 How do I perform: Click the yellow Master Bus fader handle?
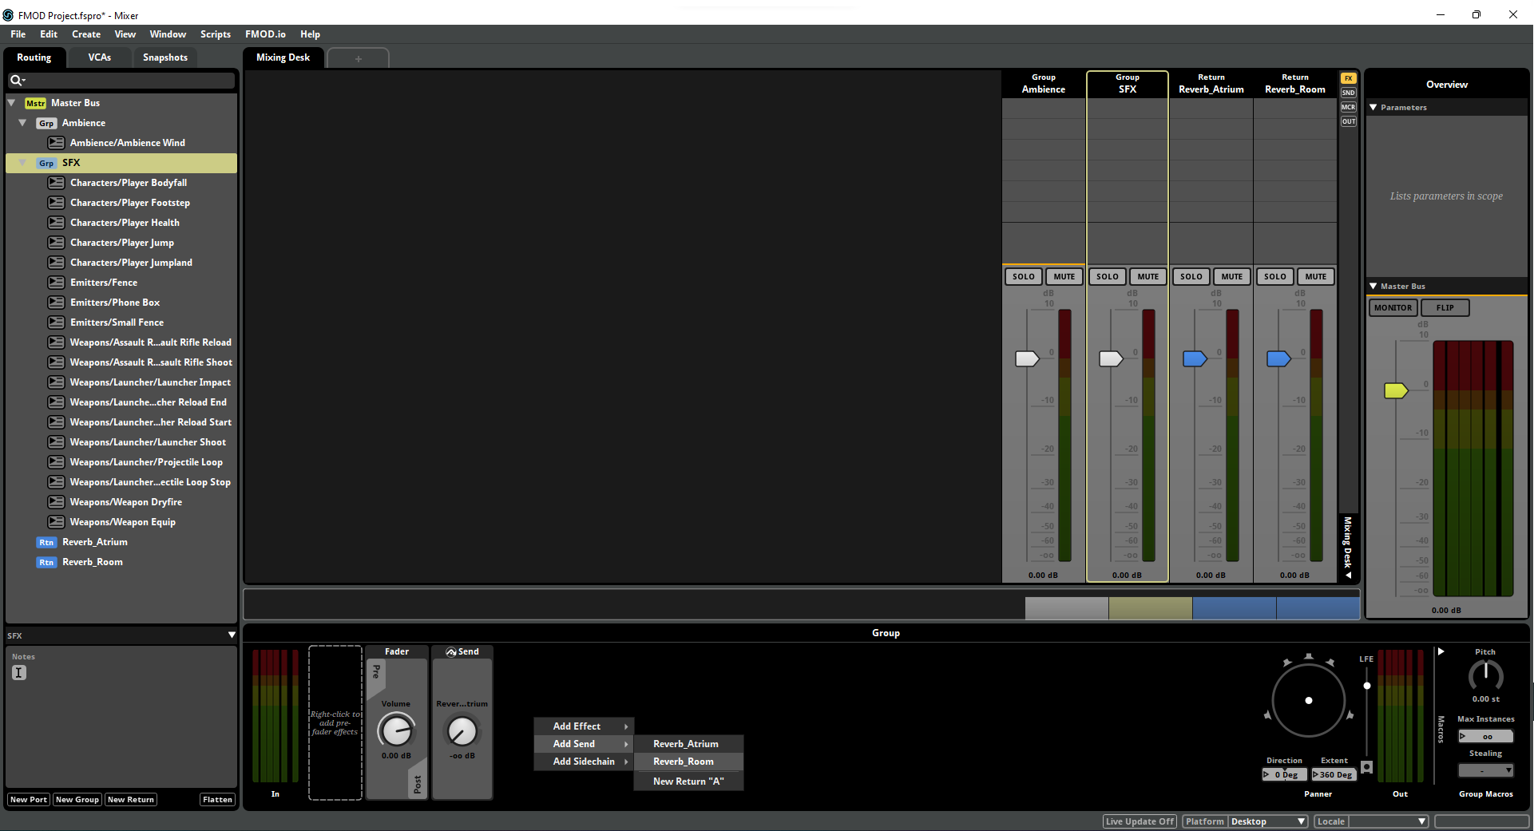(x=1396, y=390)
